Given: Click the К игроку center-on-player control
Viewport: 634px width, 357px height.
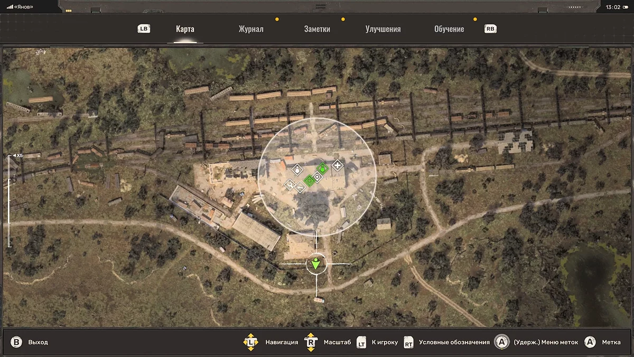Looking at the screenshot, I should pos(377,342).
